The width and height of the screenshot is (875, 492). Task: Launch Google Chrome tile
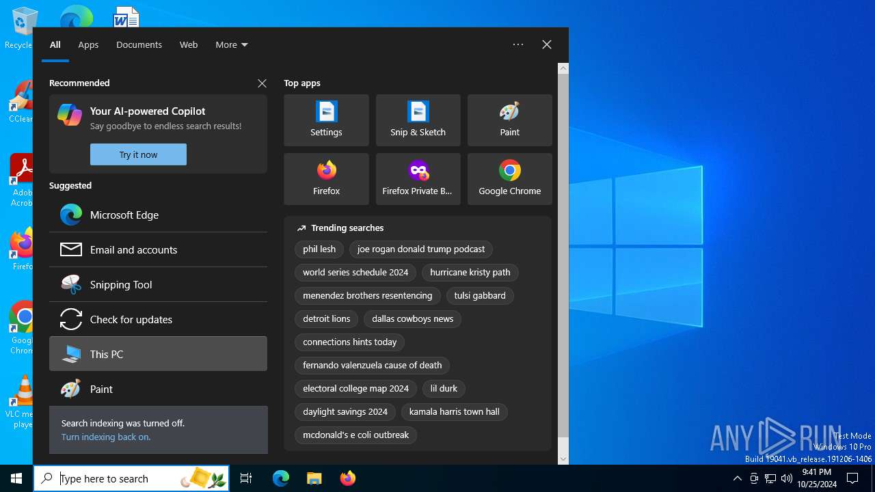coord(509,179)
